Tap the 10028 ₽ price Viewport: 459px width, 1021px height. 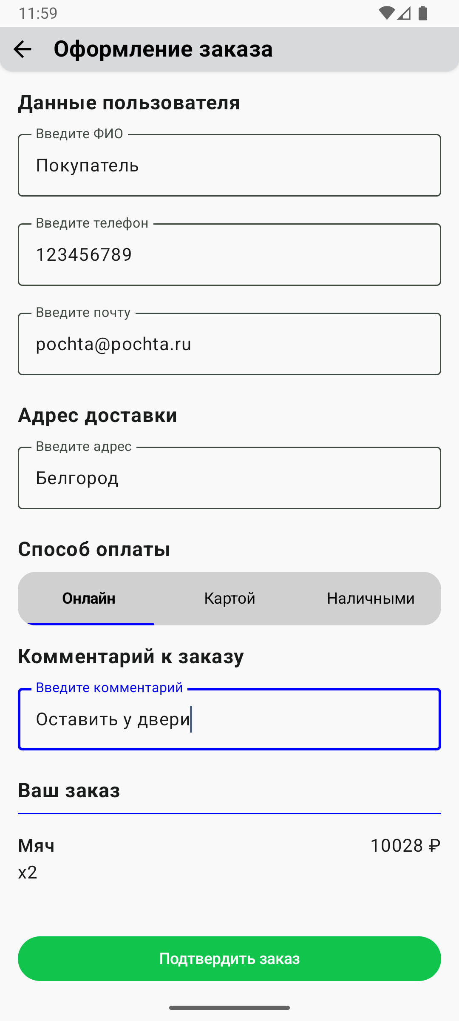point(405,845)
